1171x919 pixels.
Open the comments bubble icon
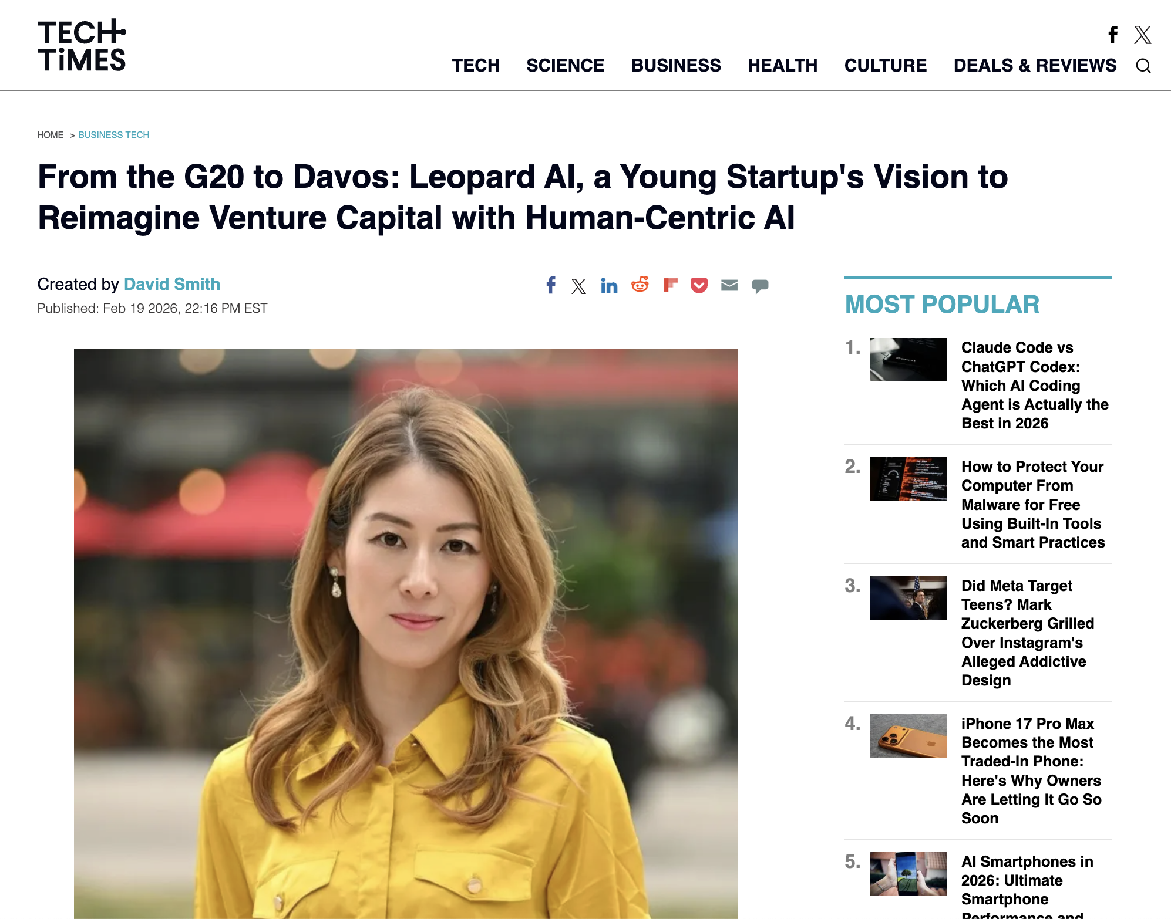760,286
